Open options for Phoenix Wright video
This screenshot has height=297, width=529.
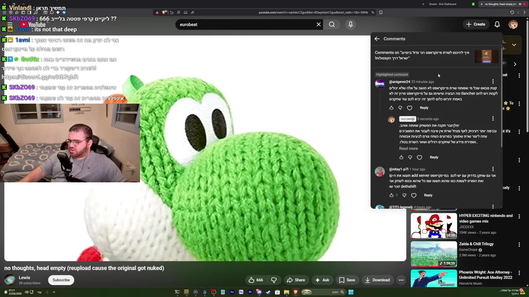pos(519,273)
